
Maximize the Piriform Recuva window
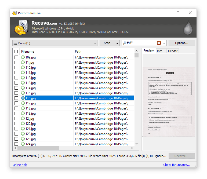(x=178, y=13)
